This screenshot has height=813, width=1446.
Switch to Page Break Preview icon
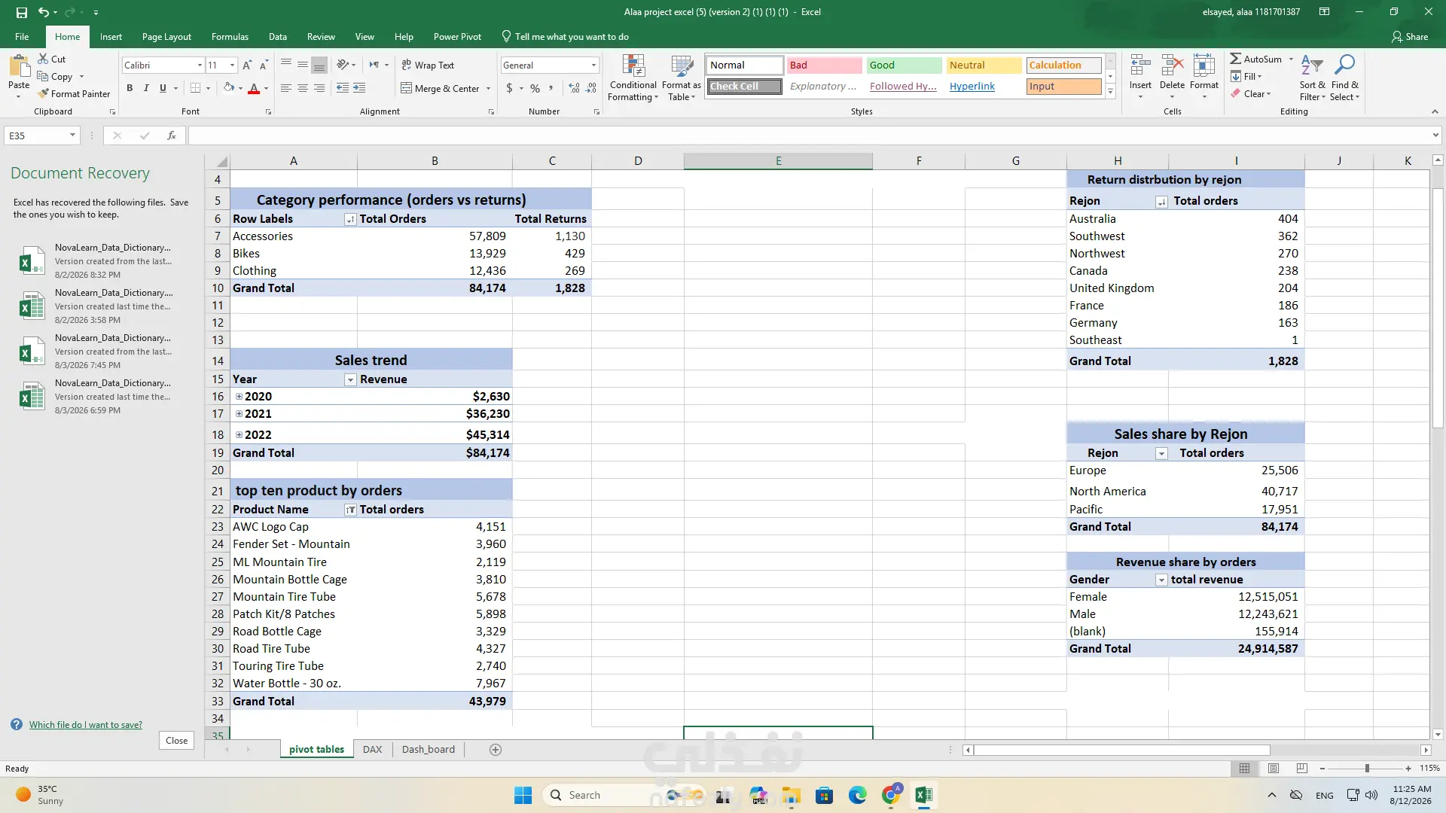[x=1302, y=769]
